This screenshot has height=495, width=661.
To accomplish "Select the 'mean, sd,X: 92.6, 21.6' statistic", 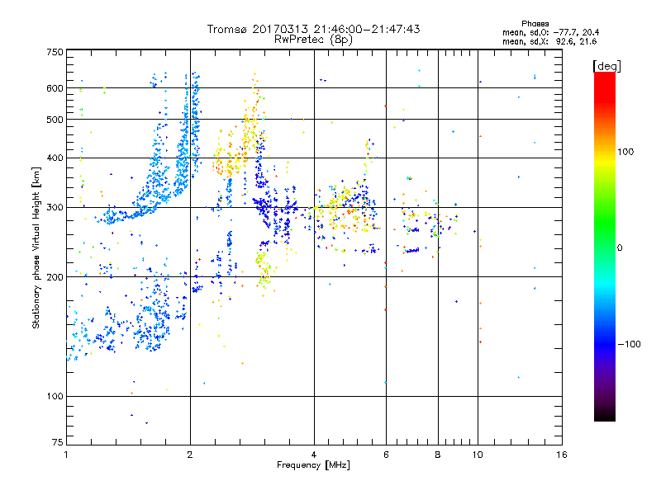I will coord(549,41).
